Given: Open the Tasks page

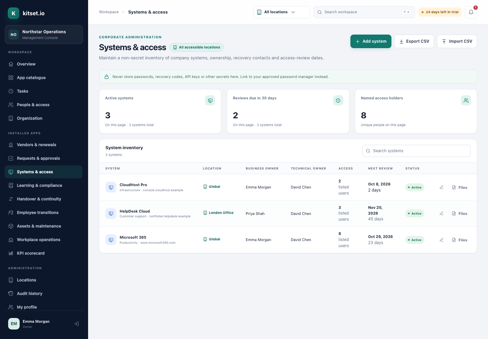Looking at the screenshot, I should click(x=44, y=91).
